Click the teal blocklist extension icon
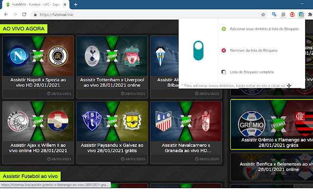The height and width of the screenshot is (196, 313). 301,14
